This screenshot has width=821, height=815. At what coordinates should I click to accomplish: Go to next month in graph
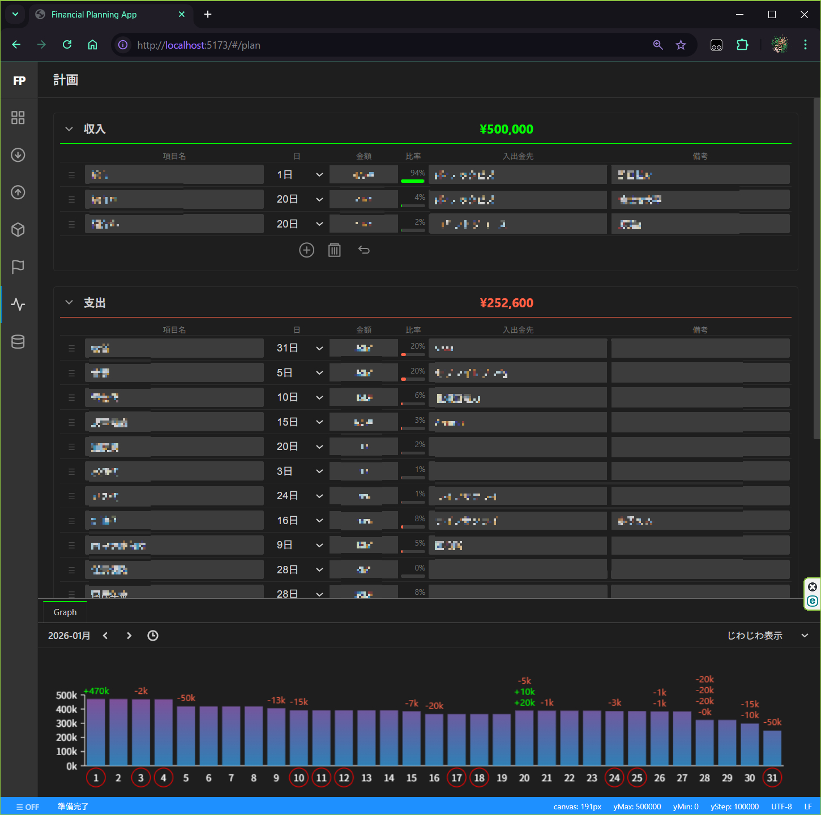[129, 636]
